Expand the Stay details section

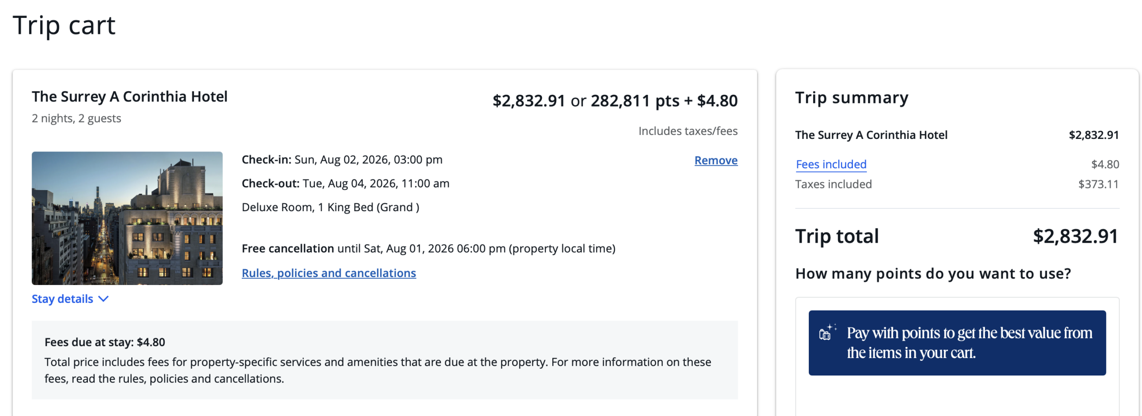tap(62, 299)
